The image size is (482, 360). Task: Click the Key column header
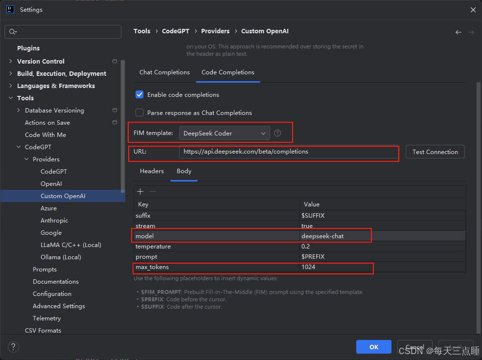[217, 204]
